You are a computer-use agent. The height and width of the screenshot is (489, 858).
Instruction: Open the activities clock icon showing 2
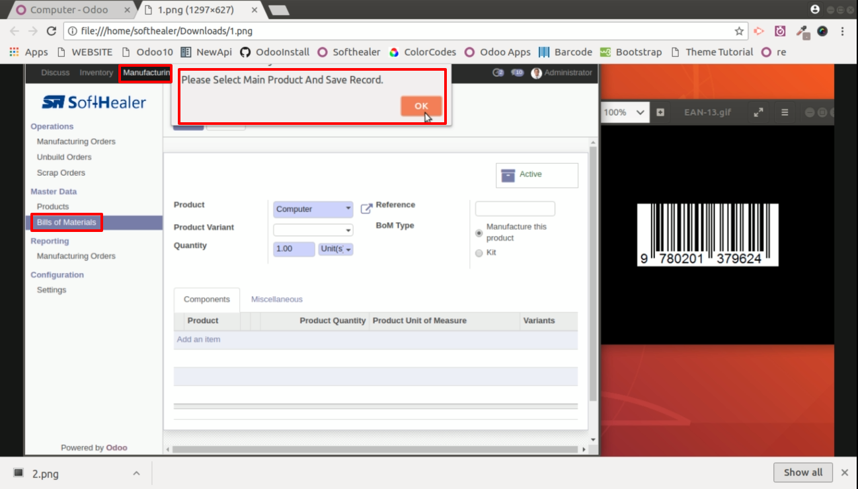pos(498,73)
